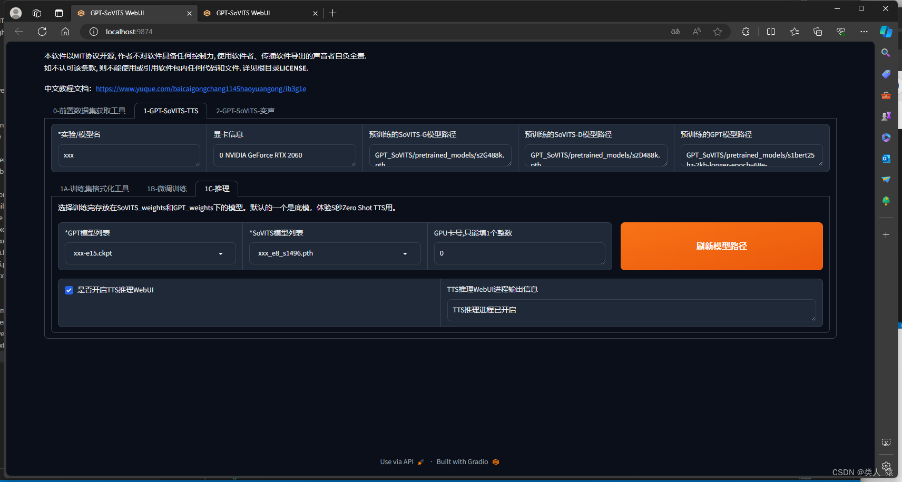Viewport: 902px width, 482px height.
Task: Open the sidebar tools briefcase icon
Action: click(886, 95)
